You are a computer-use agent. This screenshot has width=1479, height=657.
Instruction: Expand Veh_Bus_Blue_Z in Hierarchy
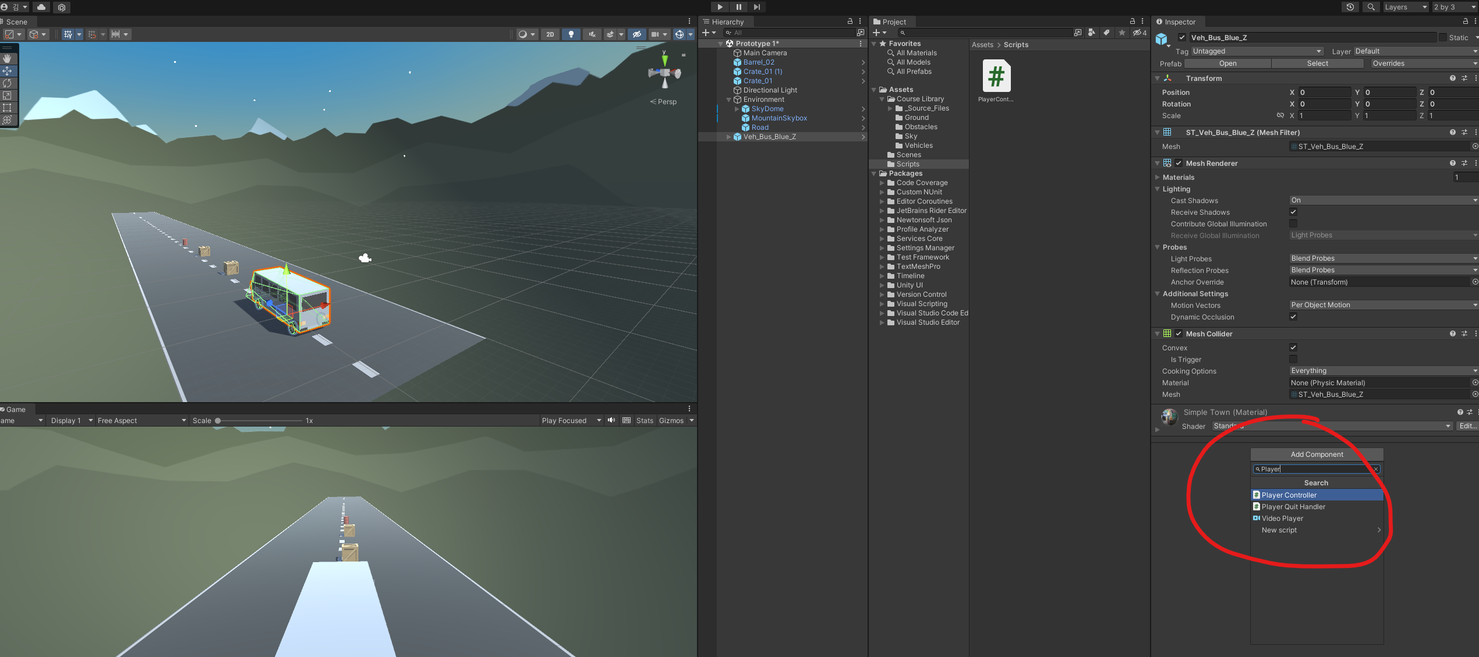click(x=728, y=137)
